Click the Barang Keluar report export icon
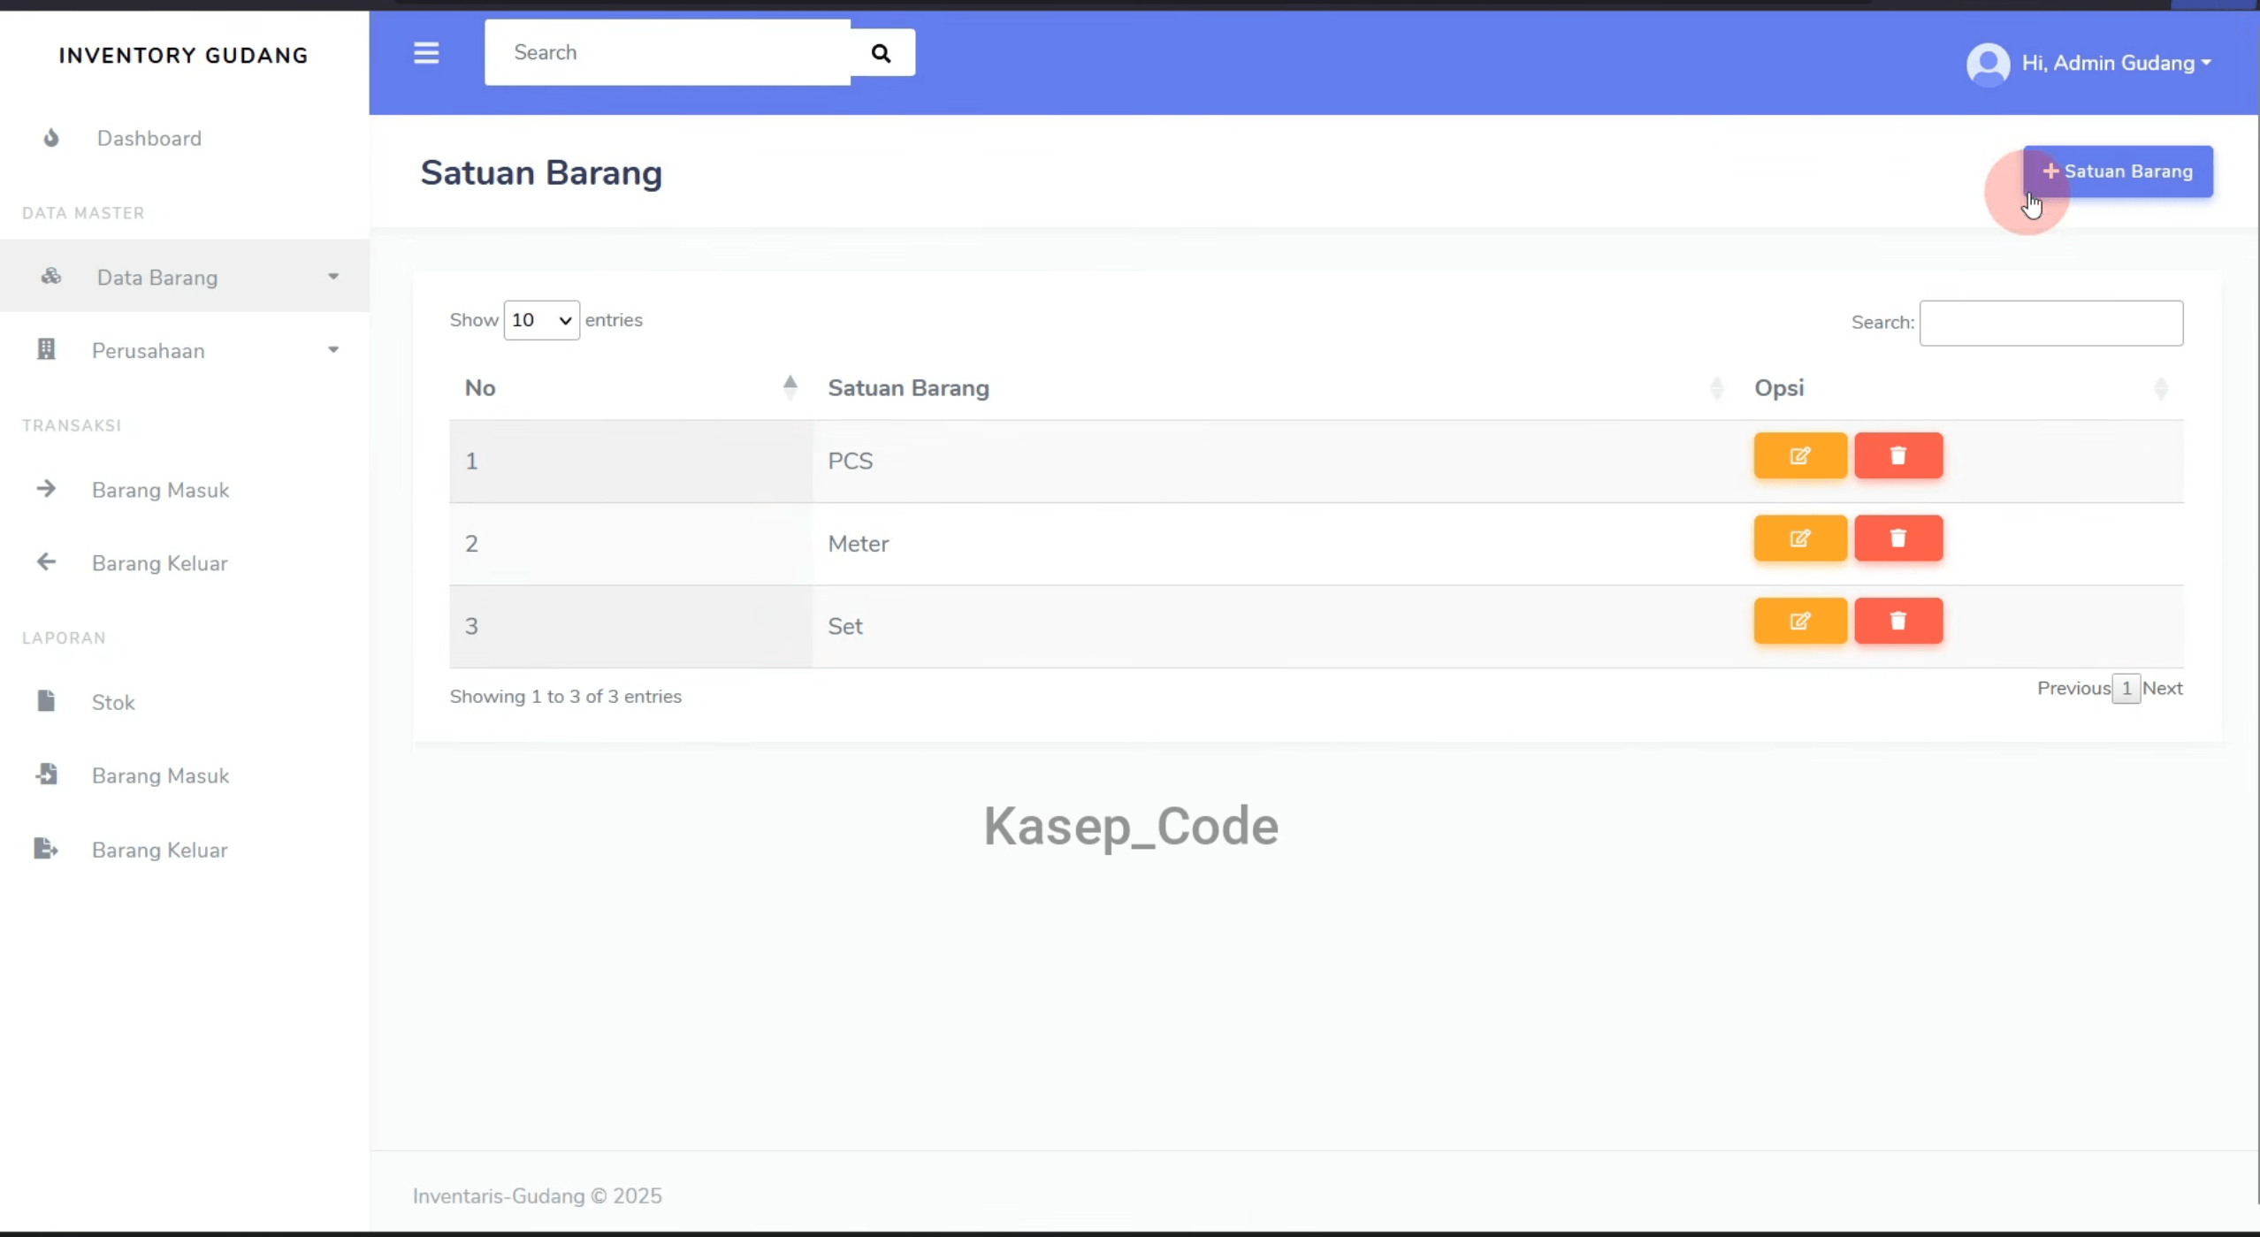The height and width of the screenshot is (1237, 2260). pos(46,849)
